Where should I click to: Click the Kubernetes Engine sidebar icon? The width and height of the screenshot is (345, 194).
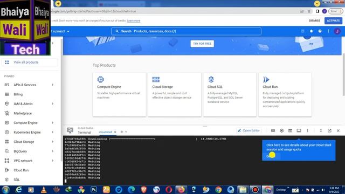coord(7,132)
